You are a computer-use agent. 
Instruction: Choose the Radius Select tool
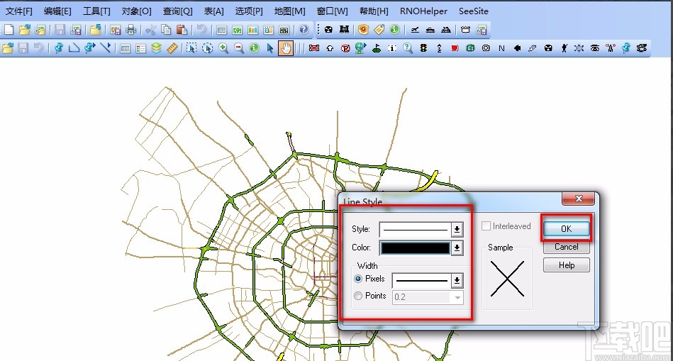(207, 48)
